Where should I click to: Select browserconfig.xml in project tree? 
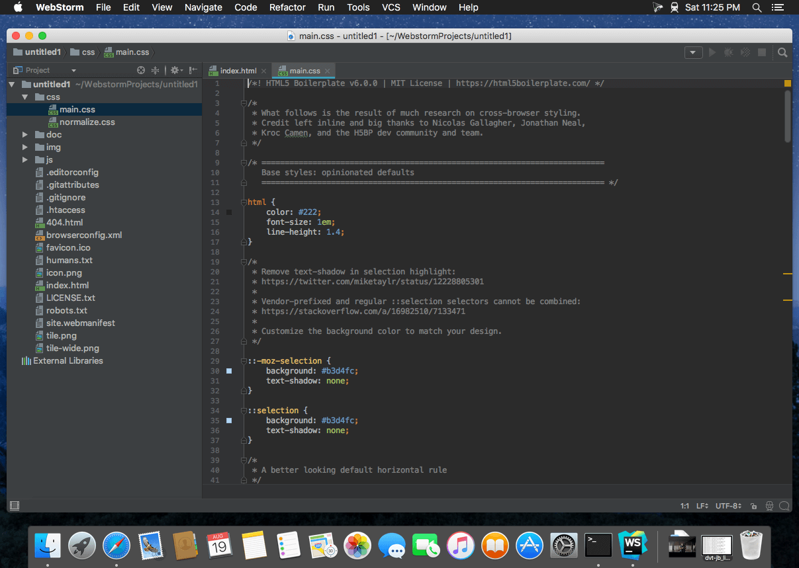[78, 235]
